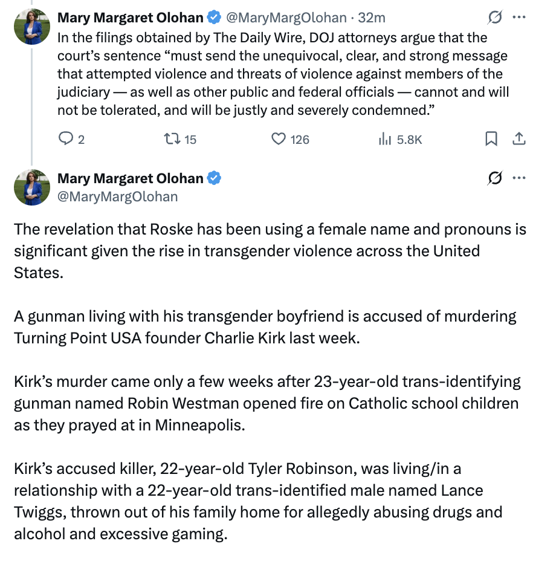Screen dimensions: 533x561
Task: Expand more options on the second tweet
Action: [518, 178]
